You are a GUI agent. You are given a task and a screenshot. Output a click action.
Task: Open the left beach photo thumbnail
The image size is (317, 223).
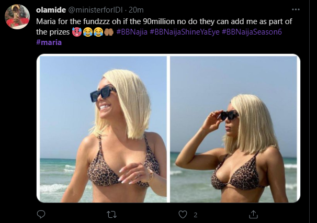click(x=103, y=129)
